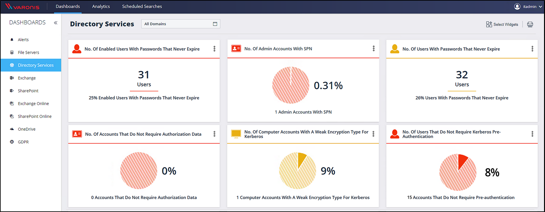Collapse the Dashboards sidebar panel
The width and height of the screenshot is (545, 212).
tap(55, 23)
